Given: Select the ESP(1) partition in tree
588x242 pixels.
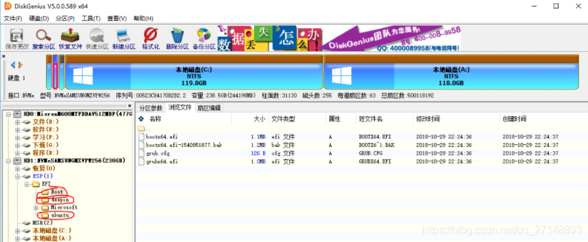Looking at the screenshot, I should click(x=43, y=176).
